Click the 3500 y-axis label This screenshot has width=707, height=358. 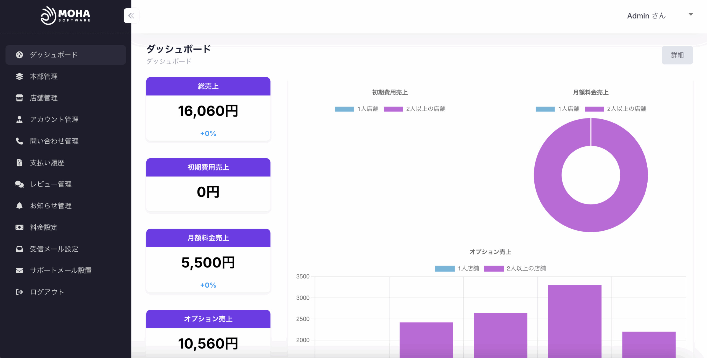[x=303, y=277]
